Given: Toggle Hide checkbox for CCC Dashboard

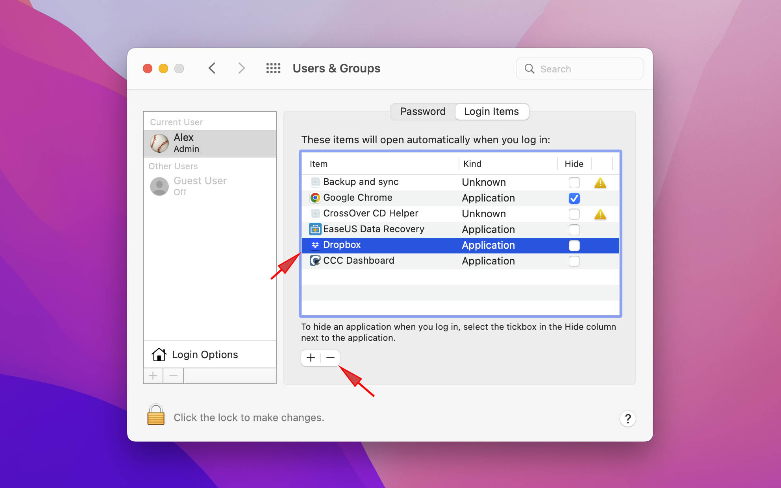Looking at the screenshot, I should pos(574,261).
